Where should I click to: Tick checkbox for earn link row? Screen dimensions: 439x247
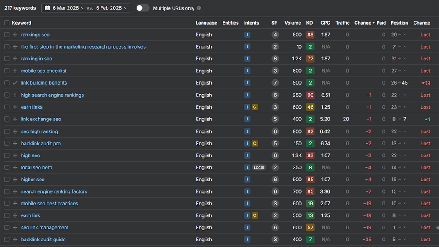tap(7, 215)
